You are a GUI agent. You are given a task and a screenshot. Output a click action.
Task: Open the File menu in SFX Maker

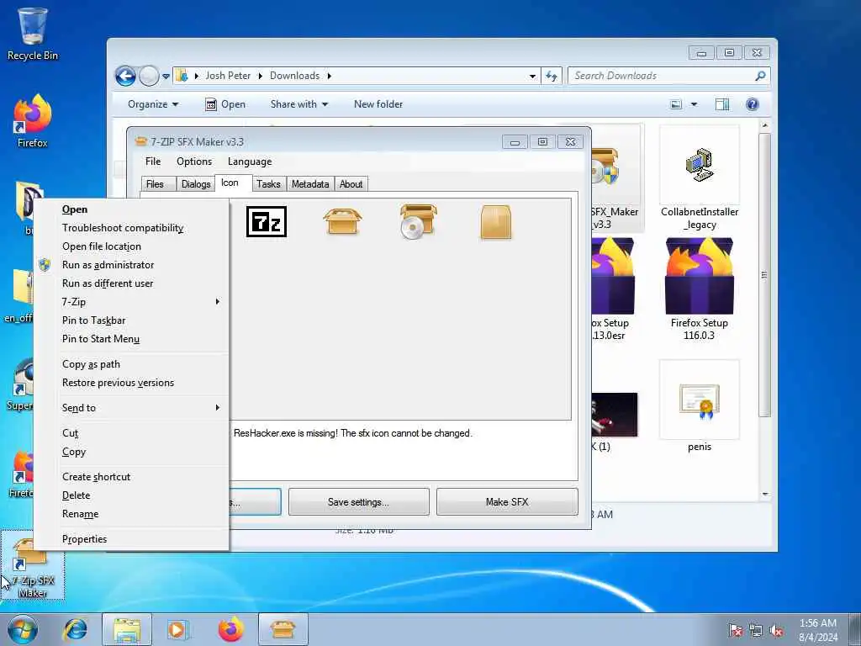pos(153,161)
